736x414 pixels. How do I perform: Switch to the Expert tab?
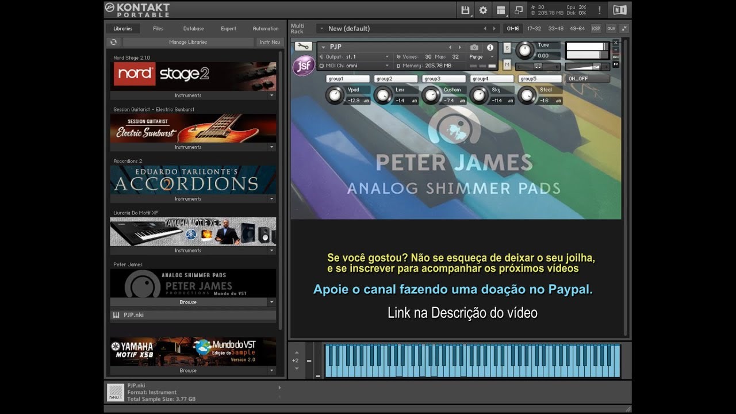[229, 28]
